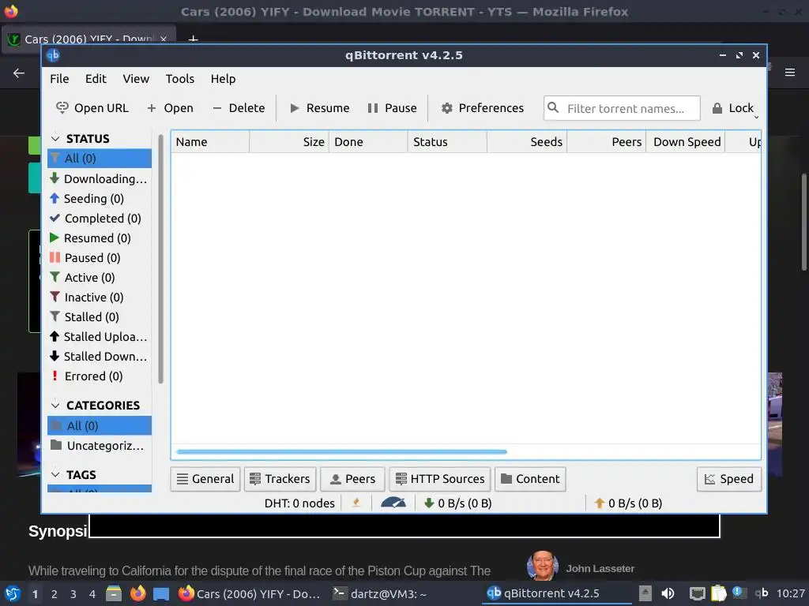Collapse the TAGS section
Viewport: 809px width, 606px height.
[55, 474]
